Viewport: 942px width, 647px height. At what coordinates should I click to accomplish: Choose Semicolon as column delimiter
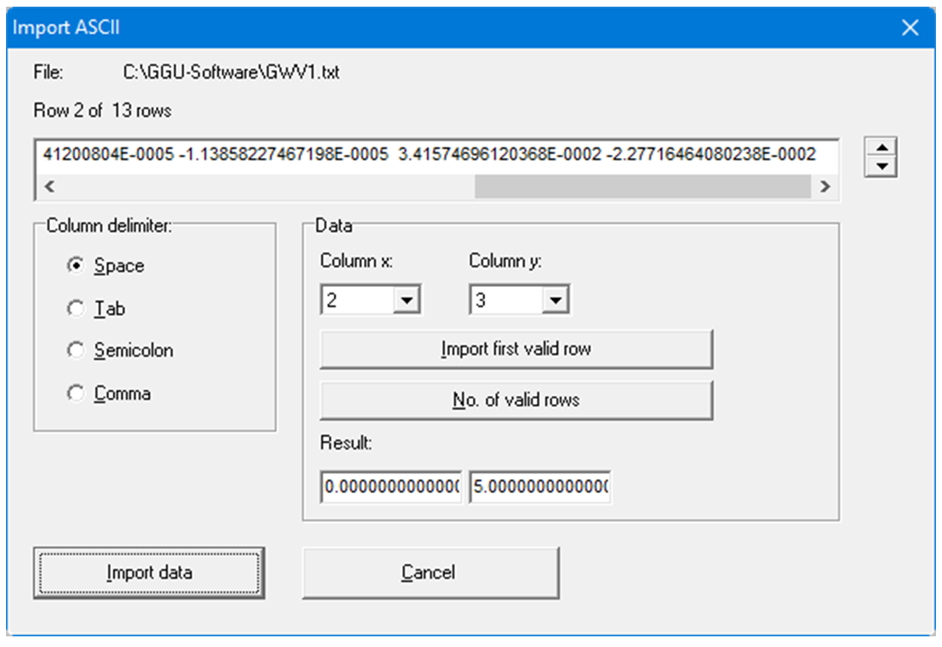(x=76, y=350)
